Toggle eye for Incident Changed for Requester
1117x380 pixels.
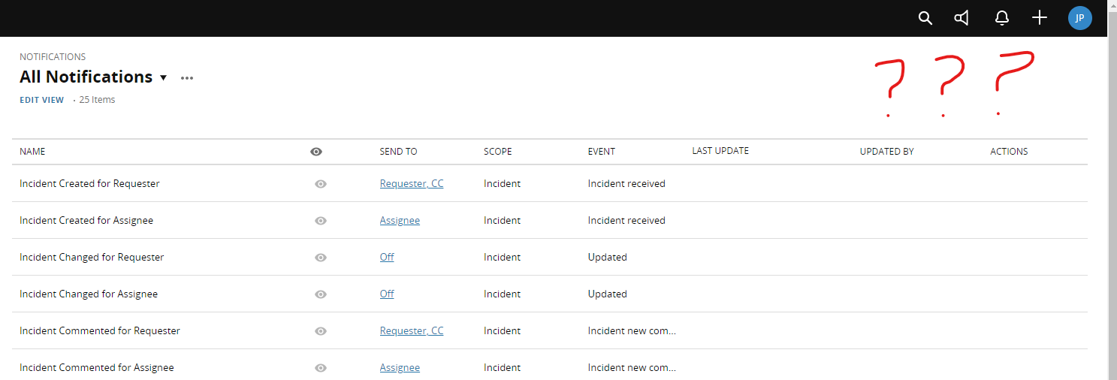click(321, 258)
